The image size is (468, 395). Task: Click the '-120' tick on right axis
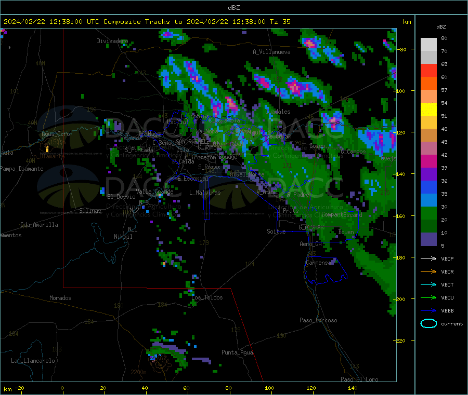coord(400,132)
